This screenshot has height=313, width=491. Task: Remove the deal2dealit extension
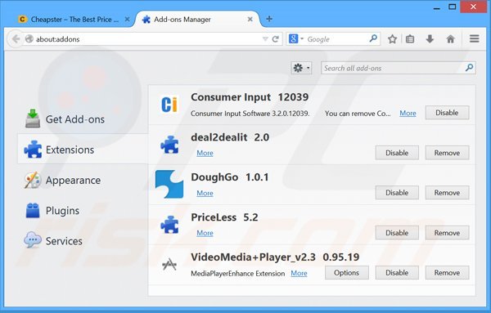447,153
